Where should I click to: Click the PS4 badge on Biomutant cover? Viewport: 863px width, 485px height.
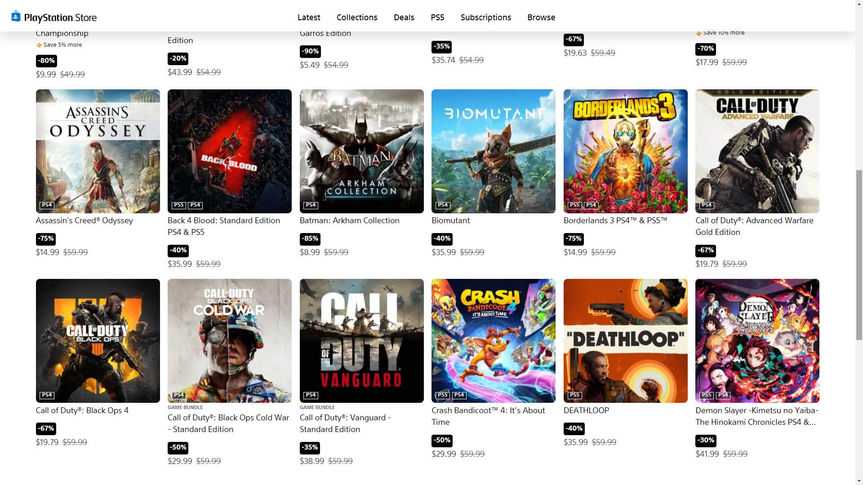coord(443,205)
